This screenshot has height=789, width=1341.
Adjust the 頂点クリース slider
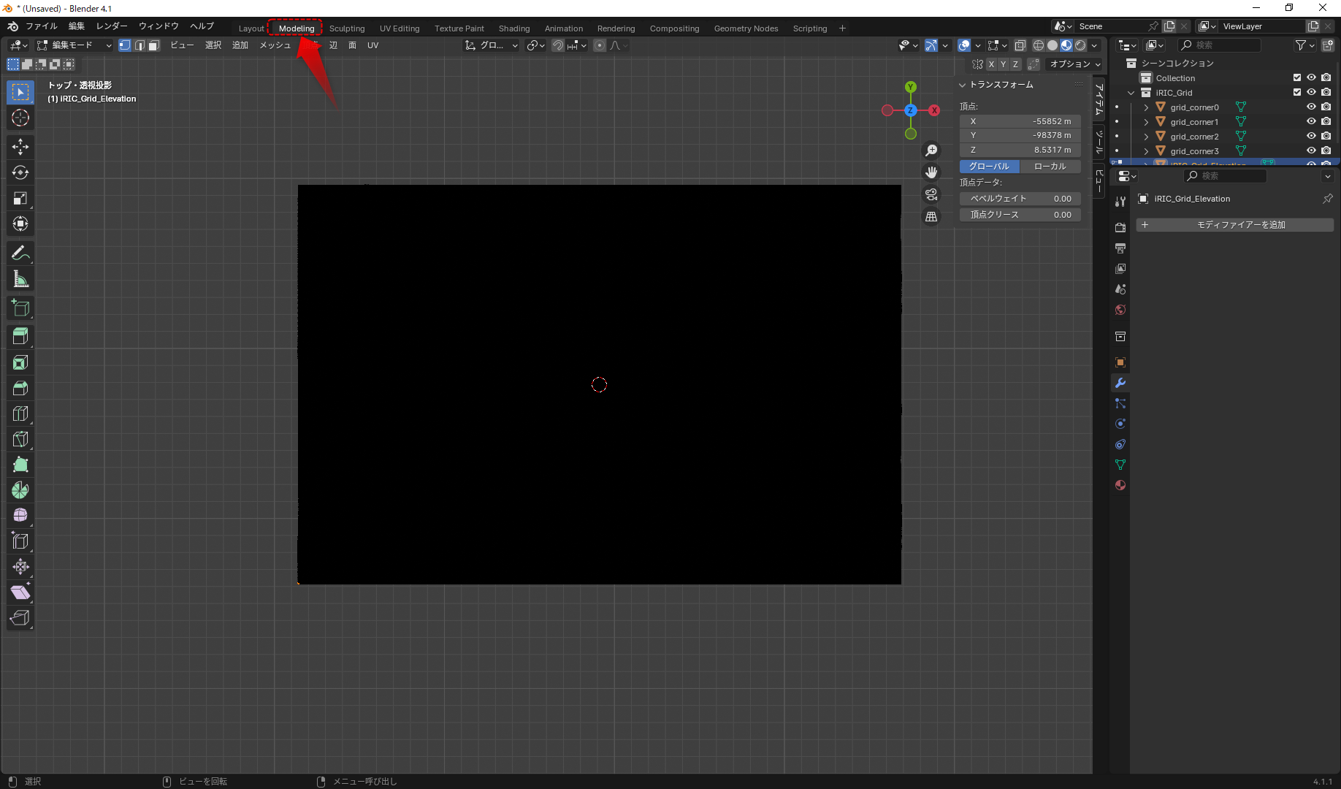coord(1020,215)
